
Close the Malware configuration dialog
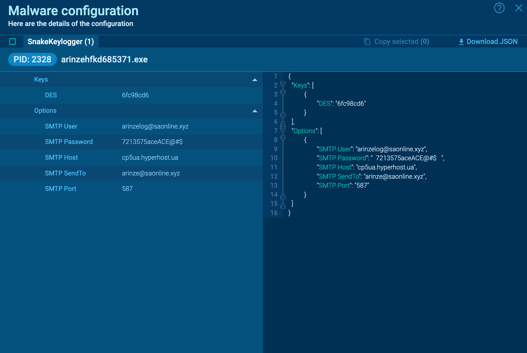519,8
